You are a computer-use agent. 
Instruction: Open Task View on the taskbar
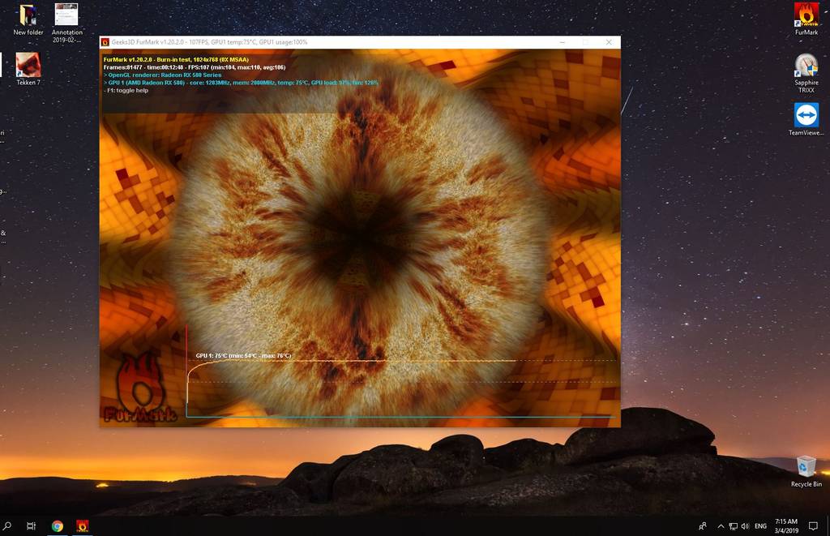(x=32, y=526)
